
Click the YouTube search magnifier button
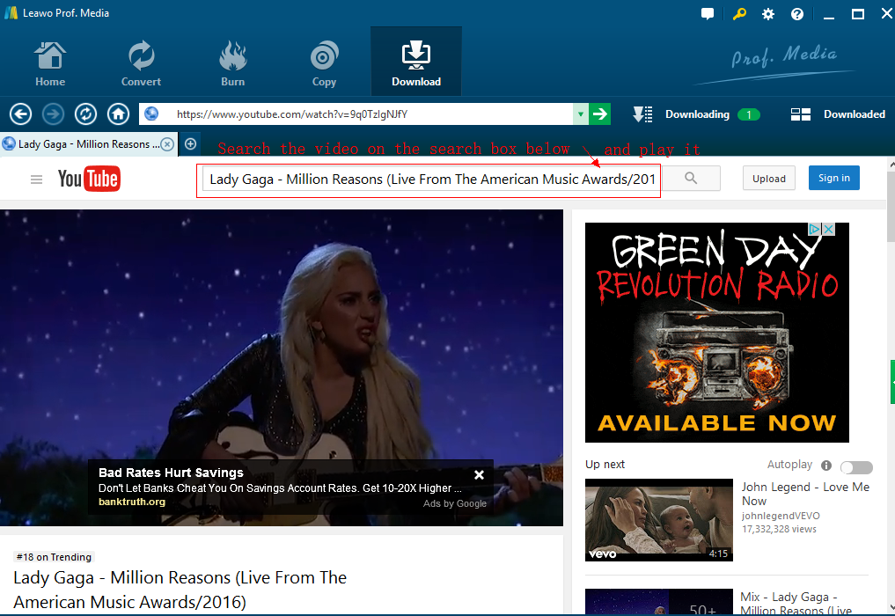pyautogui.click(x=691, y=179)
